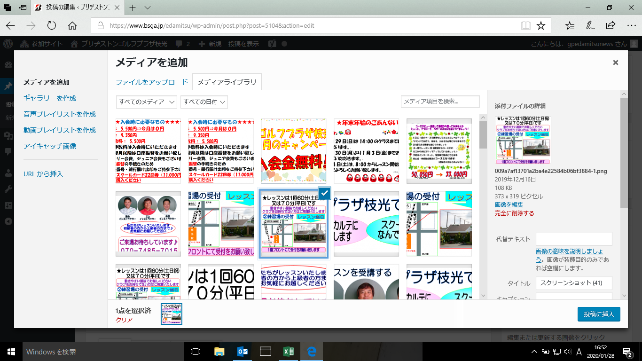This screenshot has height=361, width=642.
Task: Open the favorites hub icon
Action: 570,25
